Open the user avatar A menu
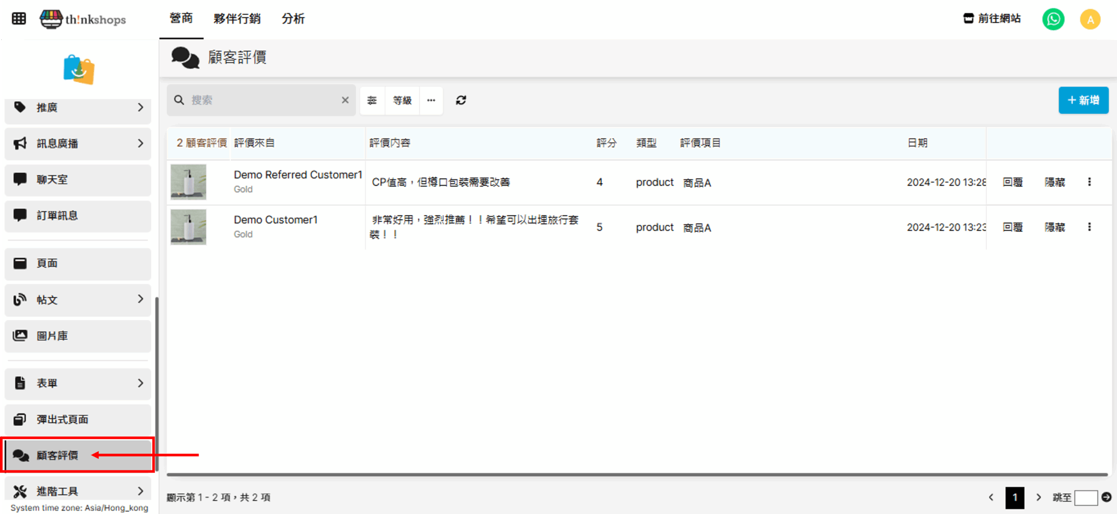The height and width of the screenshot is (514, 1117). 1090,19
